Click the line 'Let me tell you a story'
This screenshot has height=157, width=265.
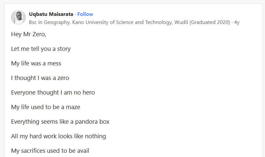[41, 49]
